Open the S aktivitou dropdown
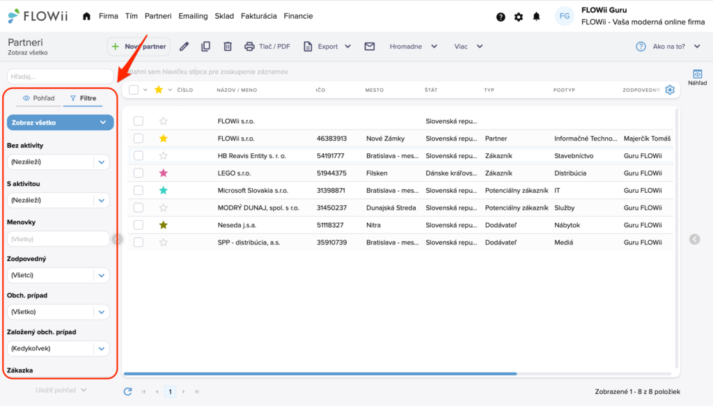Viewport: 713px width, 406px height. [x=58, y=200]
